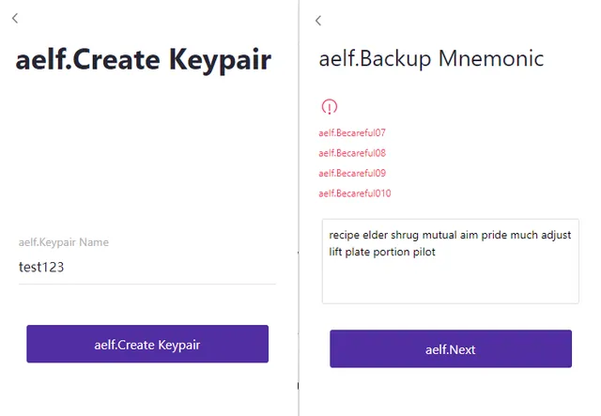Select the aelf.Becareful010 warning line
This screenshot has height=416, width=601.
coord(355,193)
